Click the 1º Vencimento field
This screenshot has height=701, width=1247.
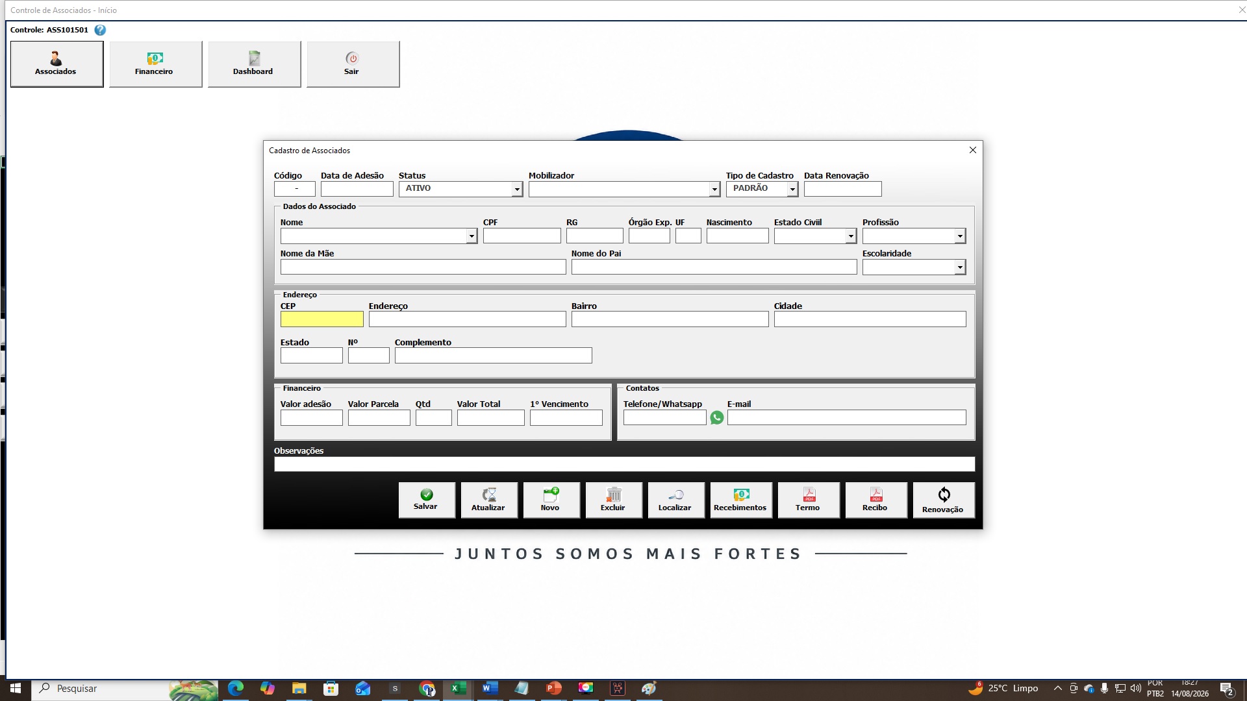click(x=566, y=418)
